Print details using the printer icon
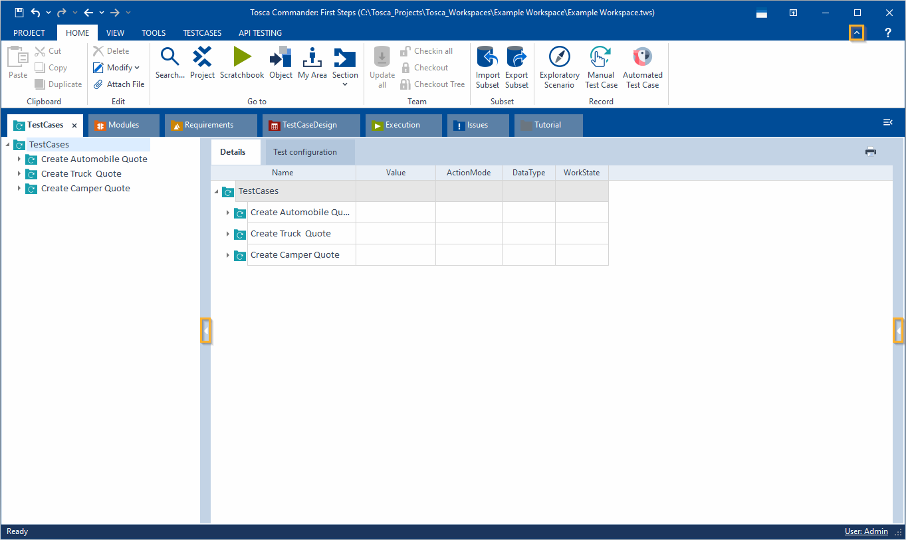906x540 pixels. (871, 151)
